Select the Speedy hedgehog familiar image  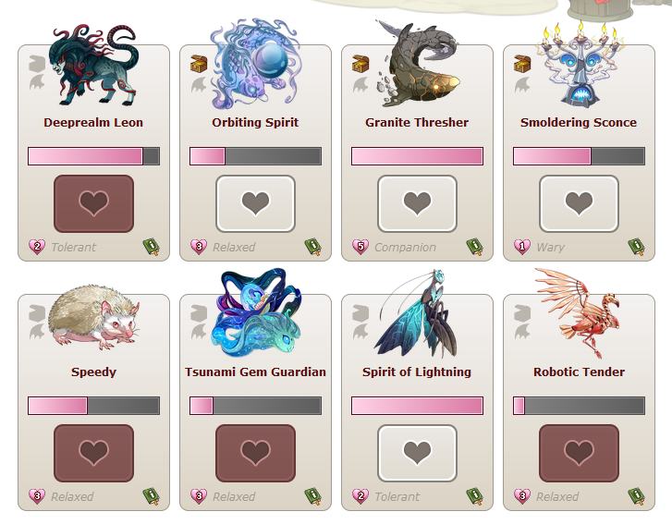coord(94,317)
